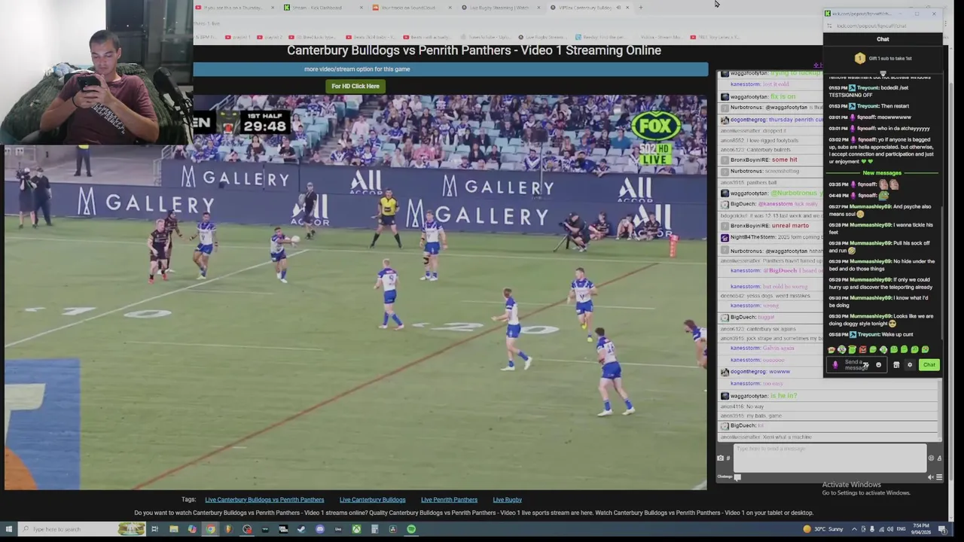Image resolution: width=964 pixels, height=542 pixels.
Task: Click the Gift 1 sub to take 1st banner
Action: click(883, 58)
